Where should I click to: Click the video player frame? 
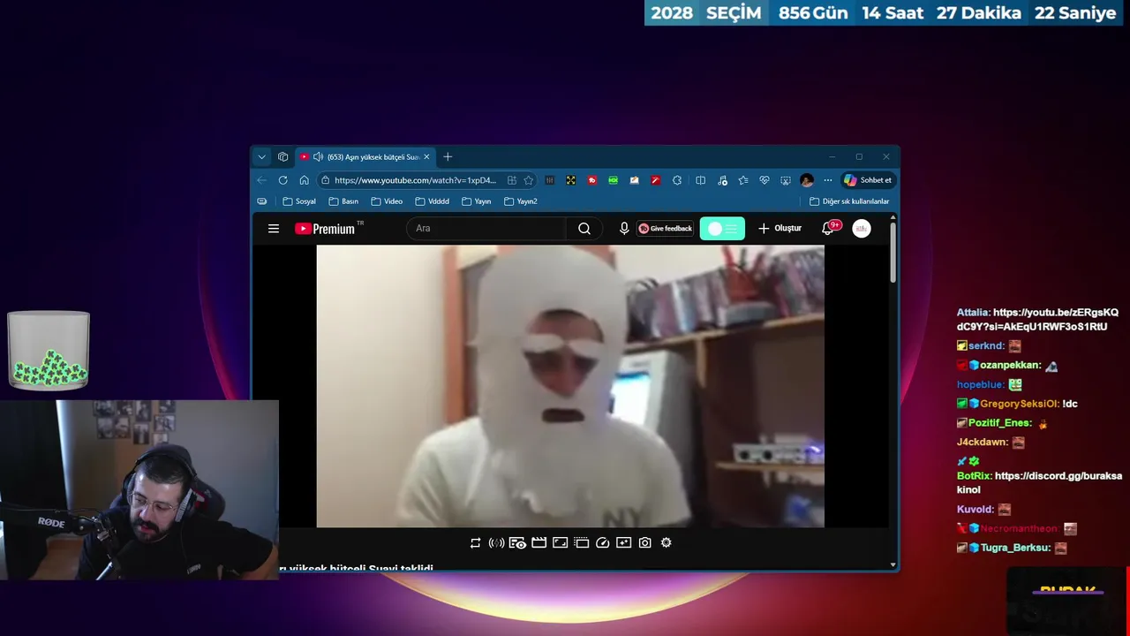[x=570, y=386]
